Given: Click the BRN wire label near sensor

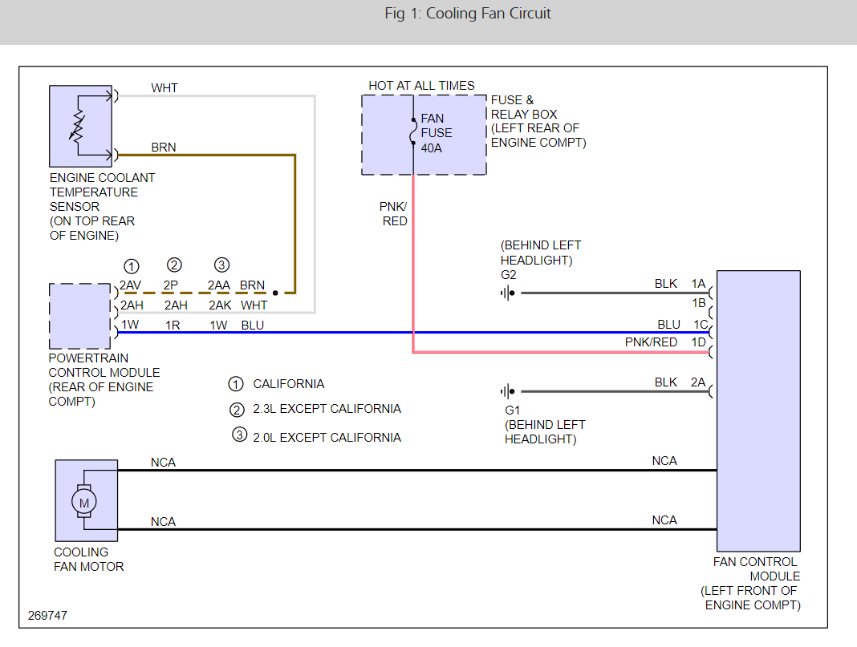Looking at the screenshot, I should (164, 148).
